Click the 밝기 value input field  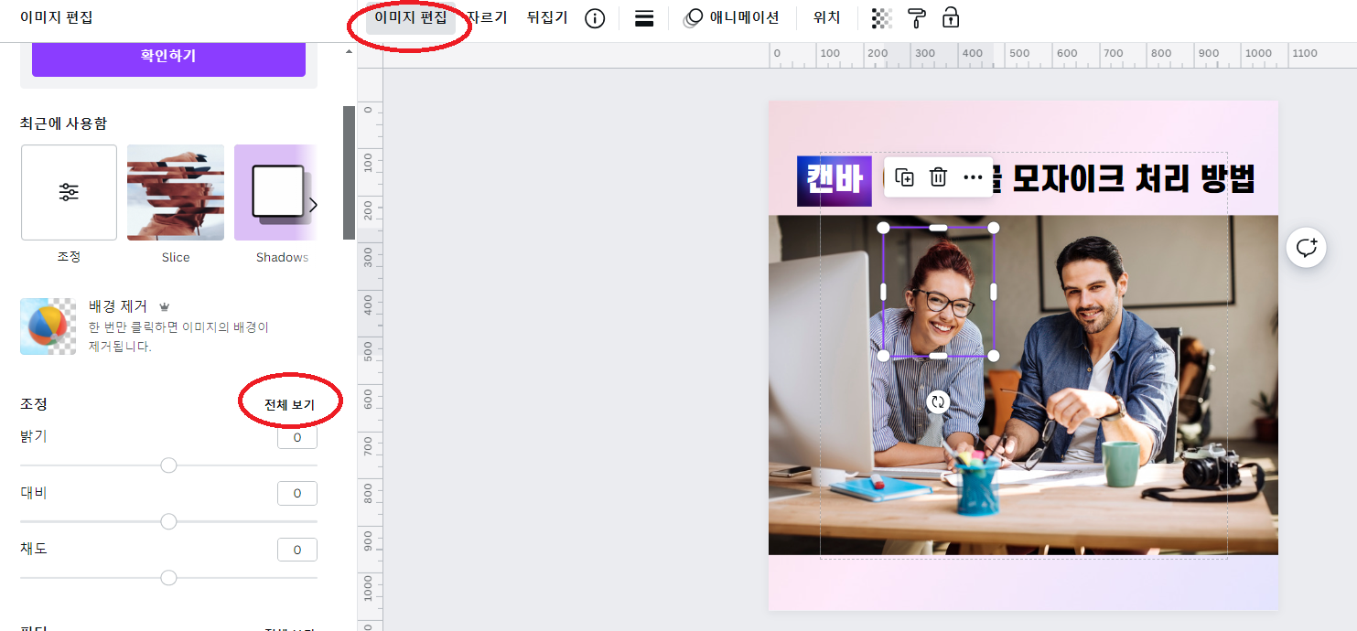pos(297,438)
